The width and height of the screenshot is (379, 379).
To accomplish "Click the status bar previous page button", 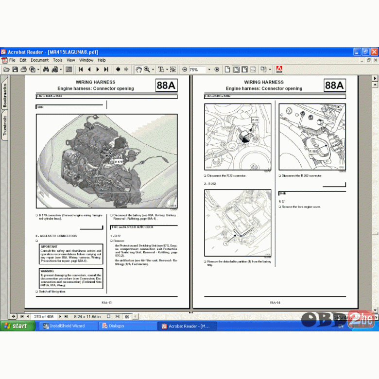I will (x=28, y=316).
